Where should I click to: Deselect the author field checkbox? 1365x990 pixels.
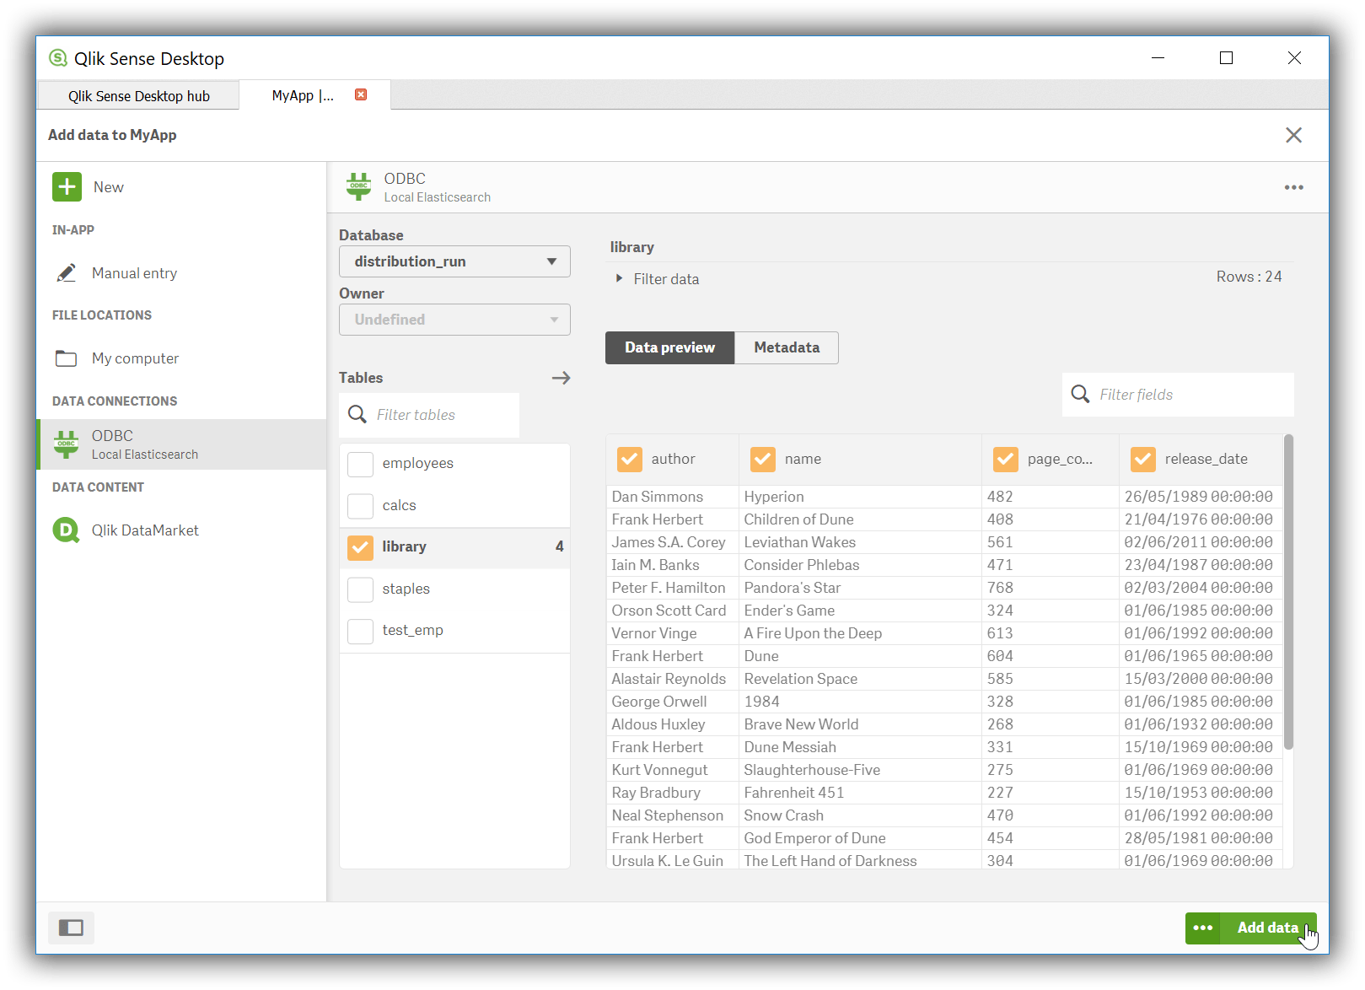(629, 459)
